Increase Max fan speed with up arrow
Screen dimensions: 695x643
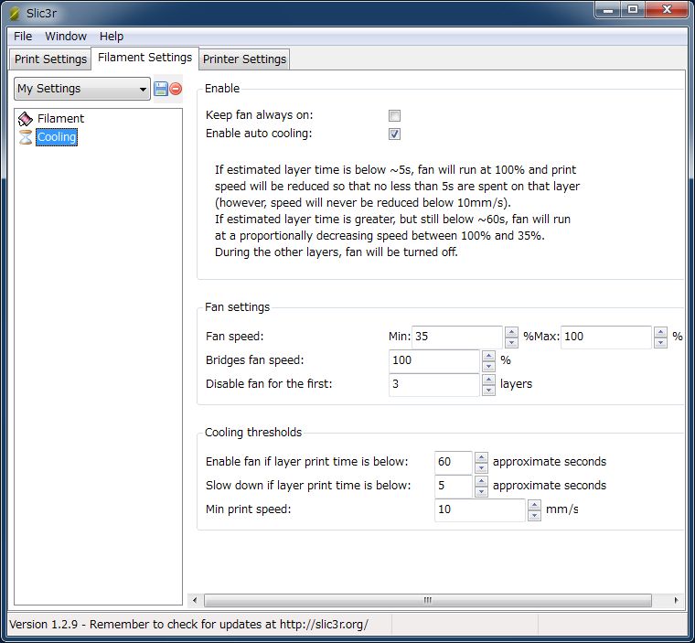pos(660,332)
